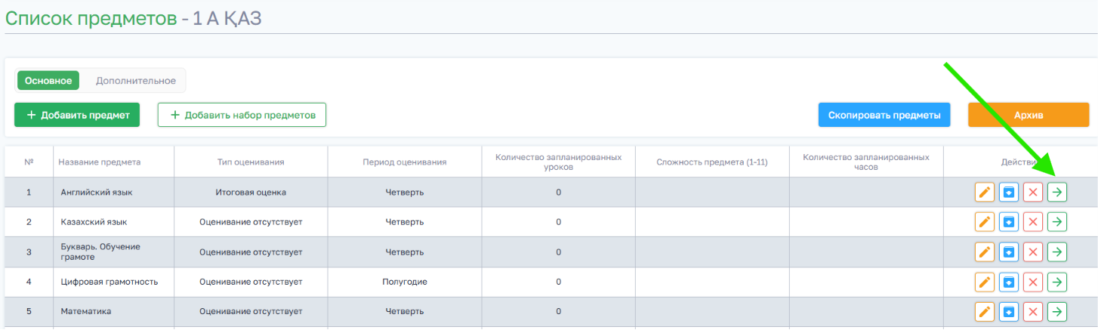Delete the Математика subject

click(x=1033, y=311)
